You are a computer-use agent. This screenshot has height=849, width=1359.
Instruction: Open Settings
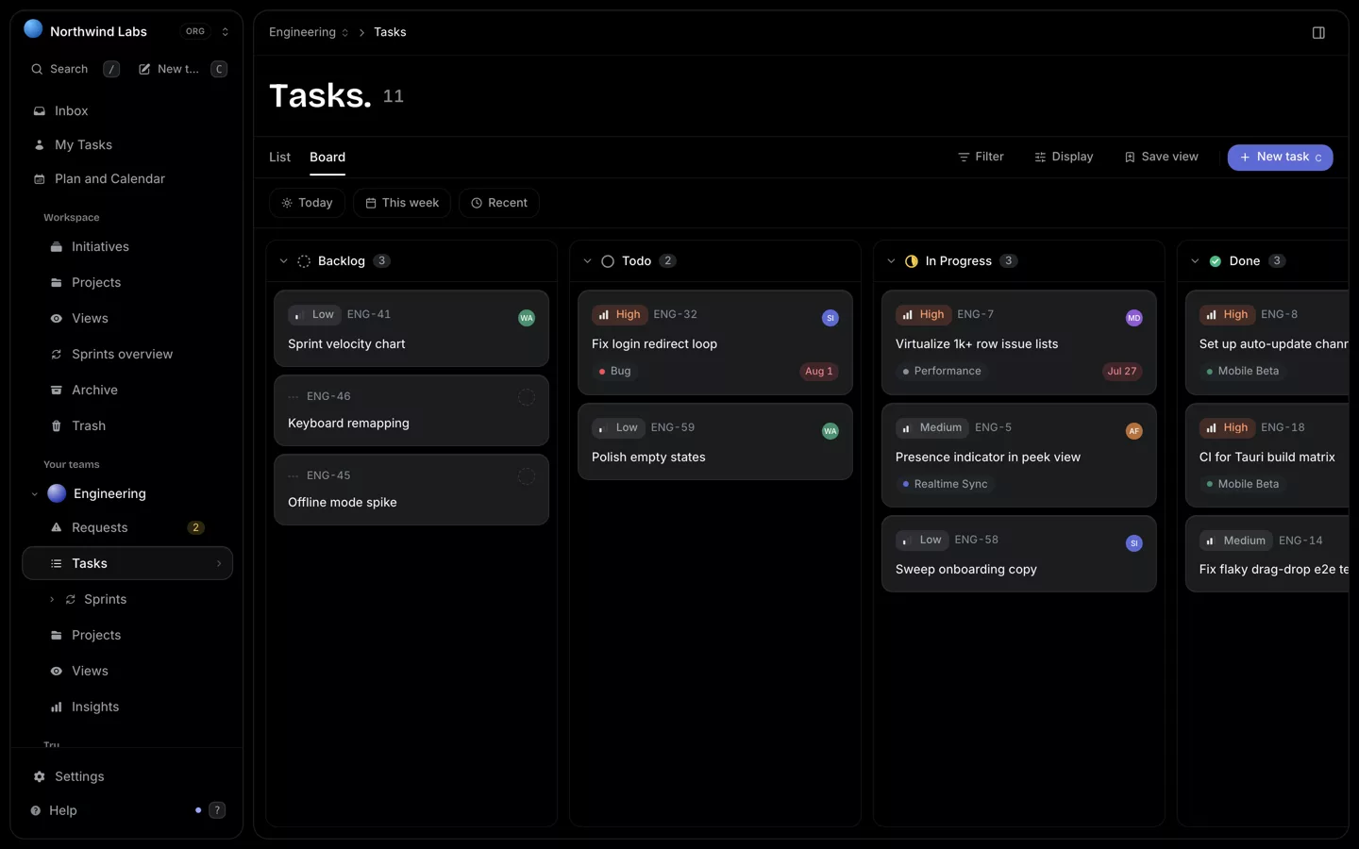click(127, 776)
